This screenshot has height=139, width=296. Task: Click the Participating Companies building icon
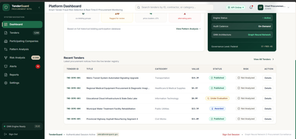click(x=6, y=41)
